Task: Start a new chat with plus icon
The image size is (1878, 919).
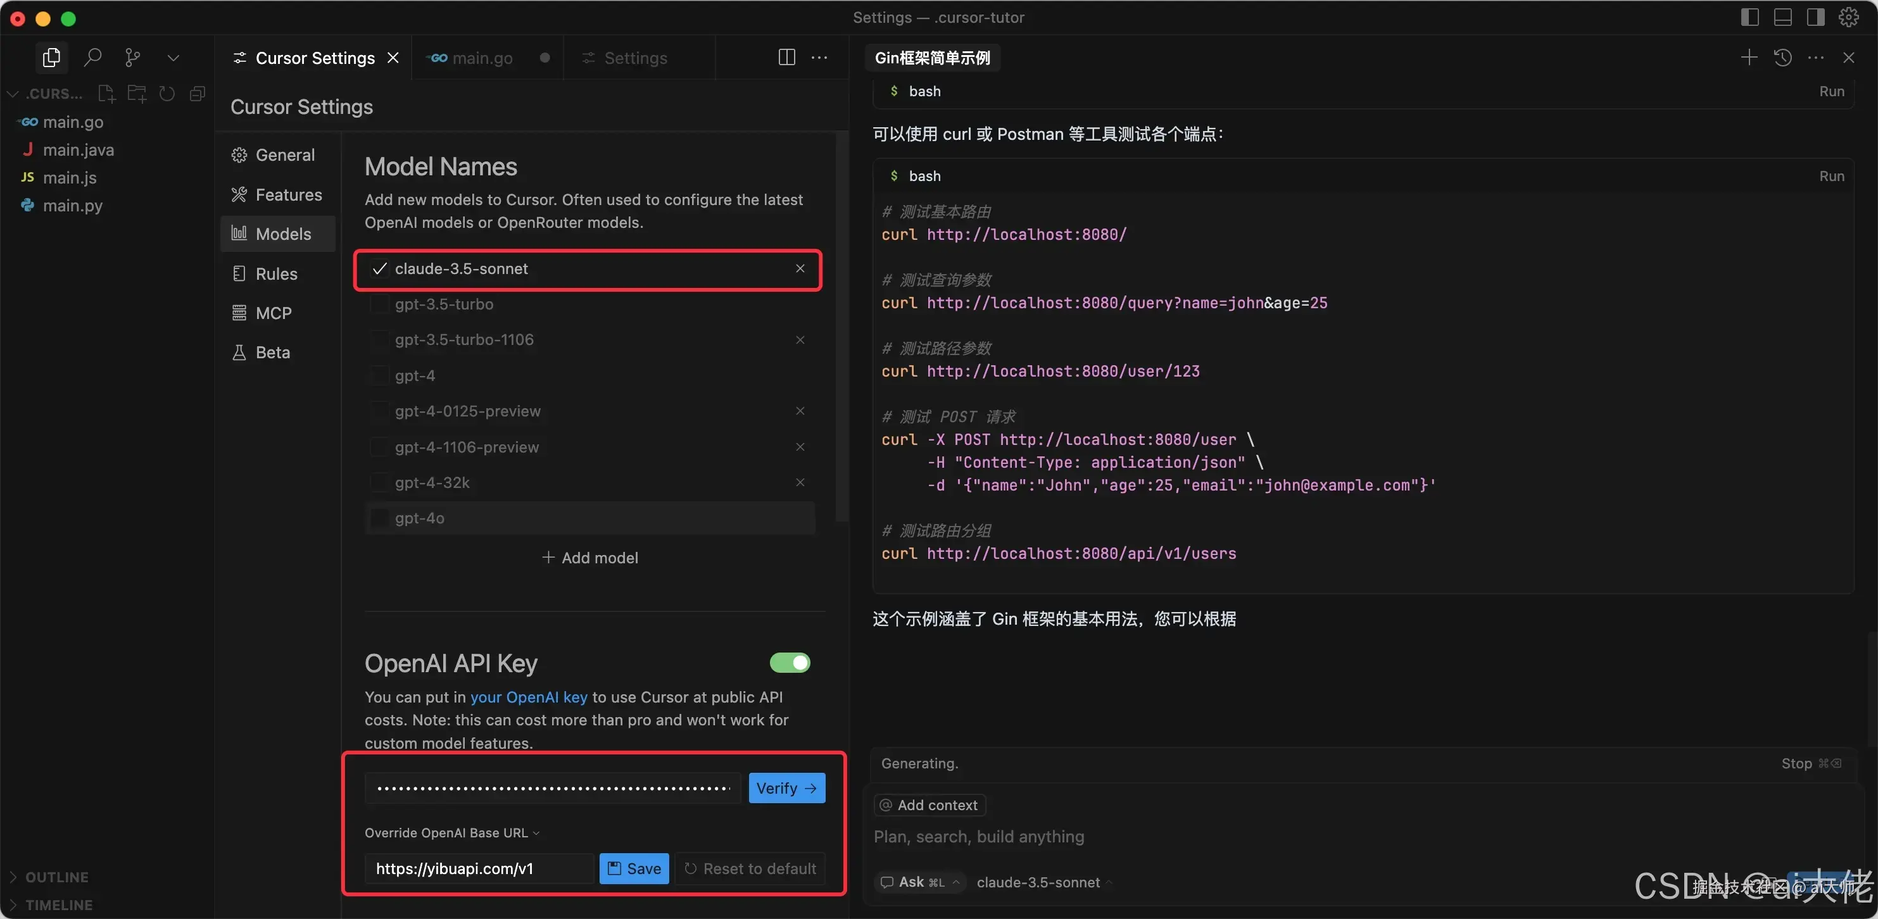Action: (x=1748, y=58)
